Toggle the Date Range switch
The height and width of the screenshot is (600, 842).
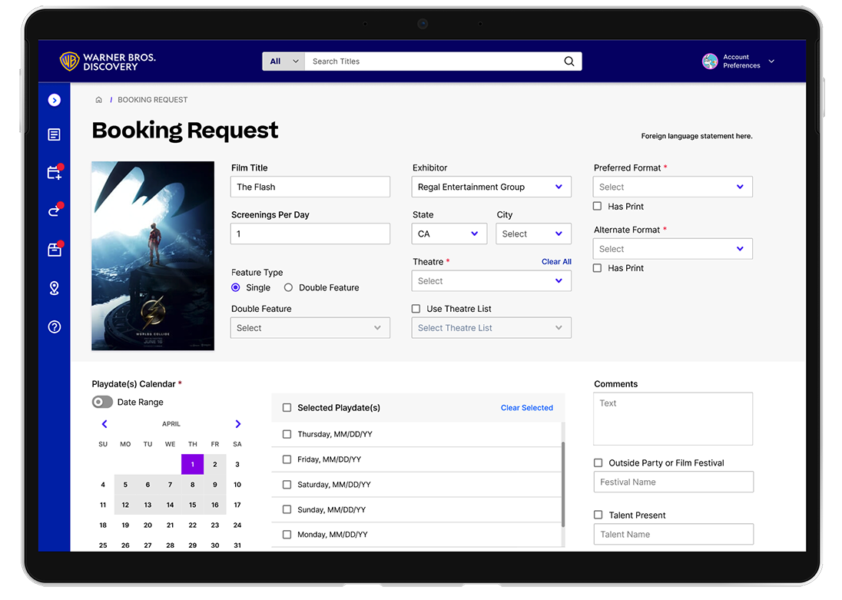(x=102, y=402)
